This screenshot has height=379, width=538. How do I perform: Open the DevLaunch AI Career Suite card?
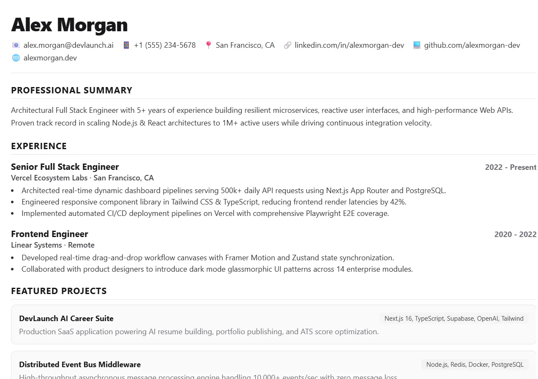(x=273, y=324)
